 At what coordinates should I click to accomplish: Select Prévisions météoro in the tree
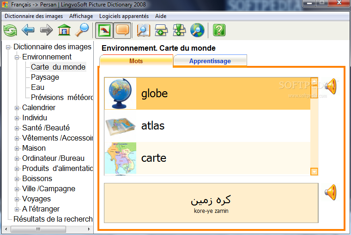(x=62, y=97)
